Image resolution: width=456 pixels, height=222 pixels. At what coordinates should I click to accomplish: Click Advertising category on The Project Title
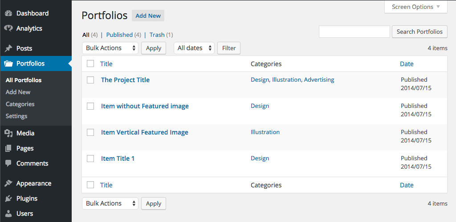(319, 79)
